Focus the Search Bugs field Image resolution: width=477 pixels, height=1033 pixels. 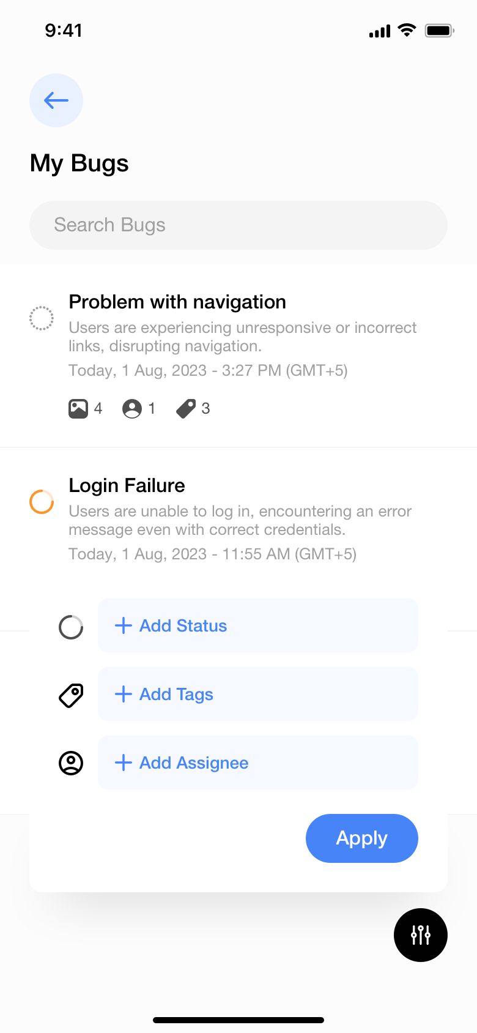pos(239,225)
